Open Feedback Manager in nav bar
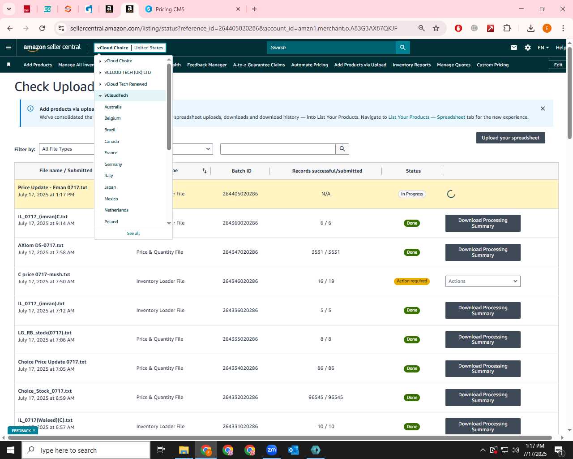 (207, 65)
